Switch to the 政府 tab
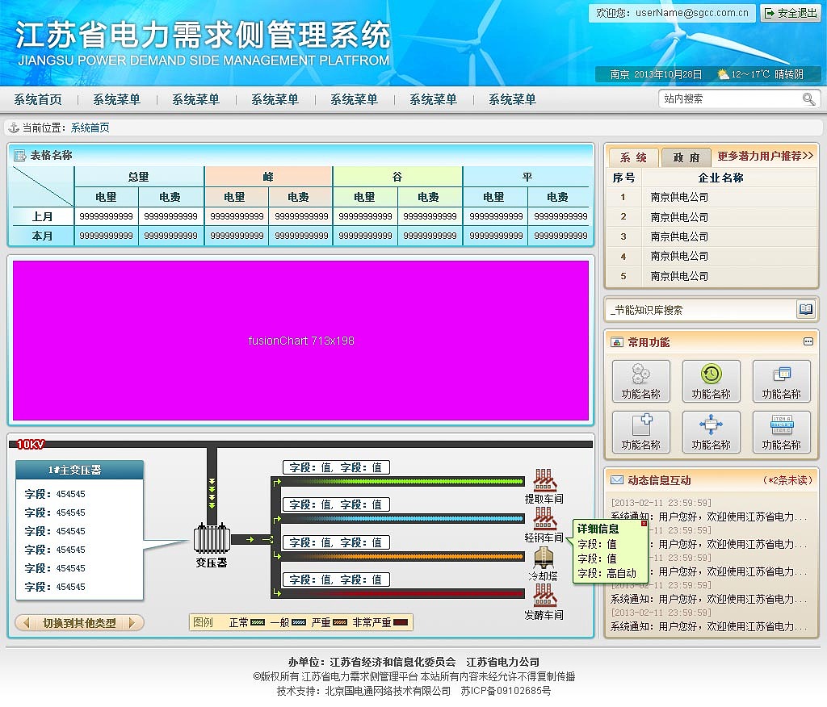This screenshot has width=827, height=707. (x=686, y=157)
